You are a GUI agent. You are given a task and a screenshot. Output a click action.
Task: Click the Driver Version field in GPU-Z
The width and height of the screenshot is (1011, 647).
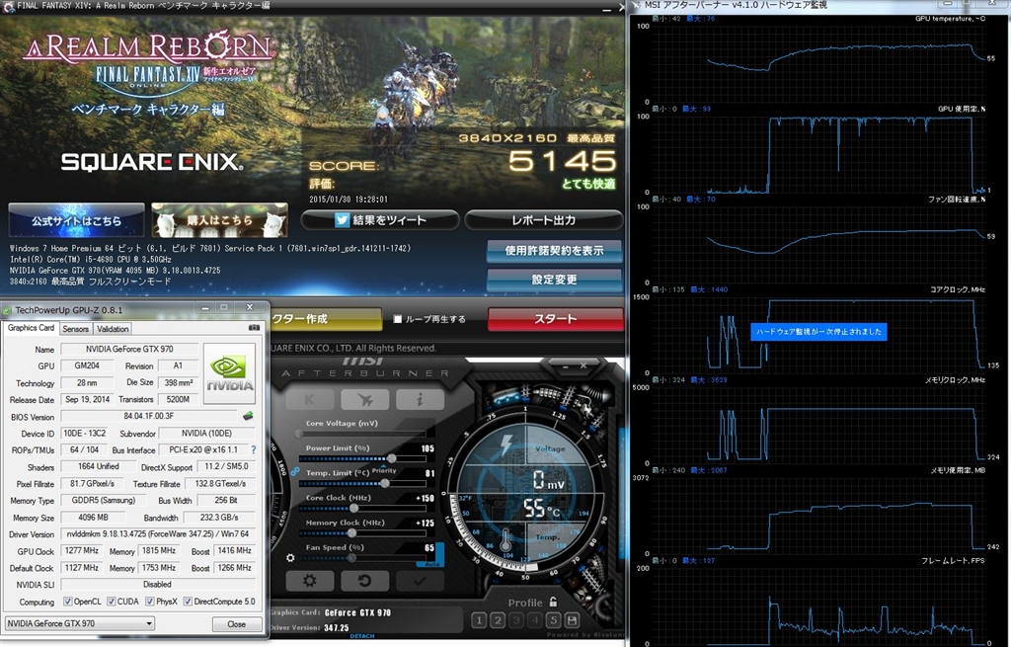pyautogui.click(x=158, y=534)
